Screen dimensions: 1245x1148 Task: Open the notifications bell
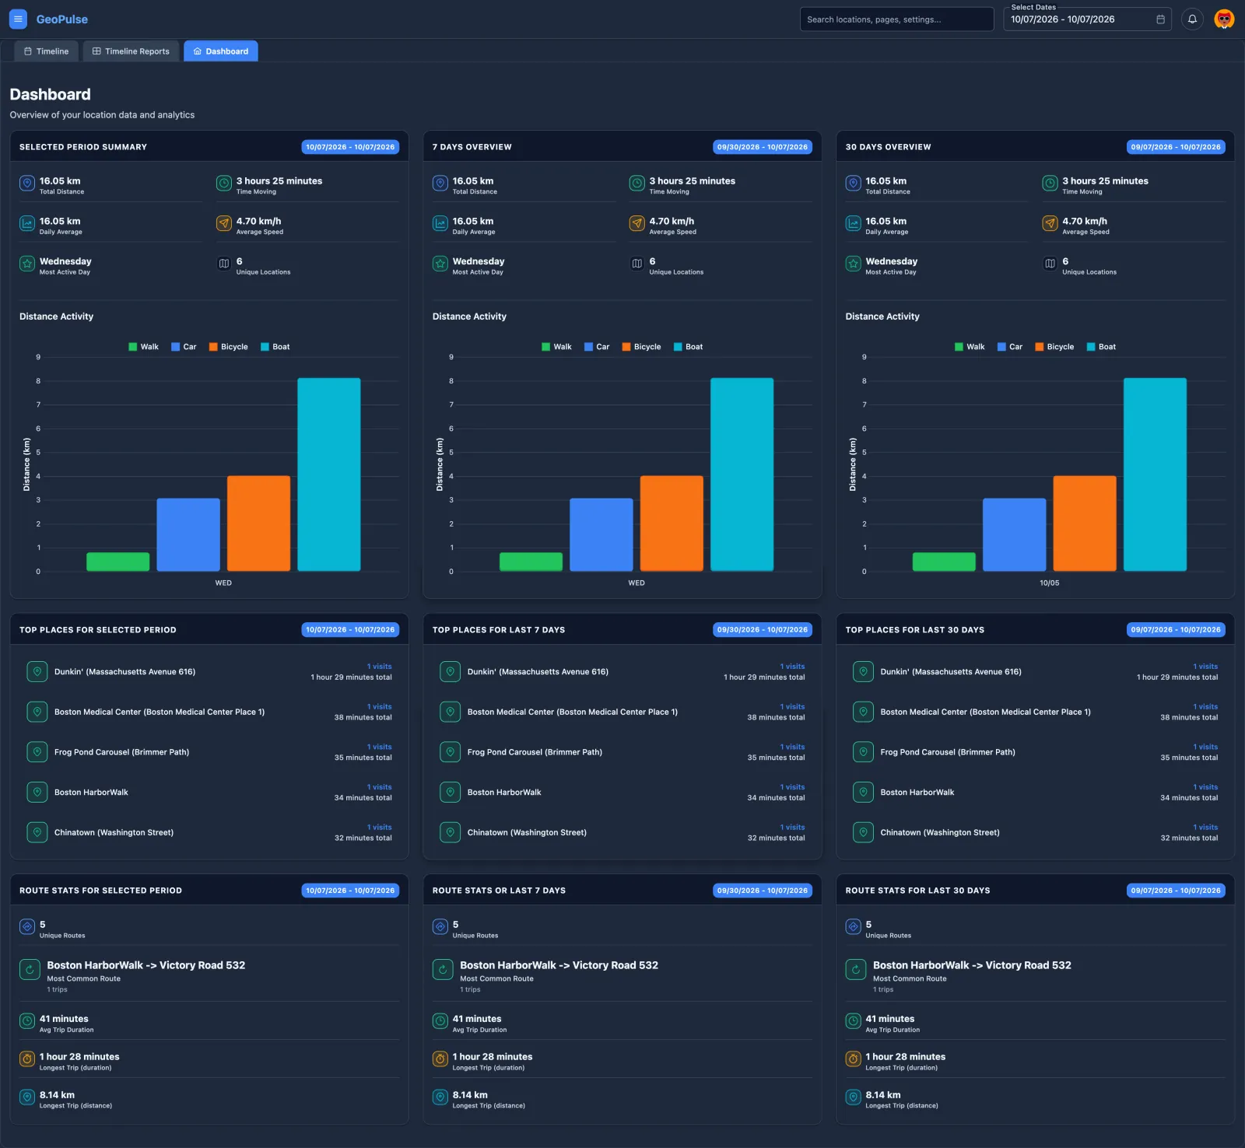click(1192, 19)
